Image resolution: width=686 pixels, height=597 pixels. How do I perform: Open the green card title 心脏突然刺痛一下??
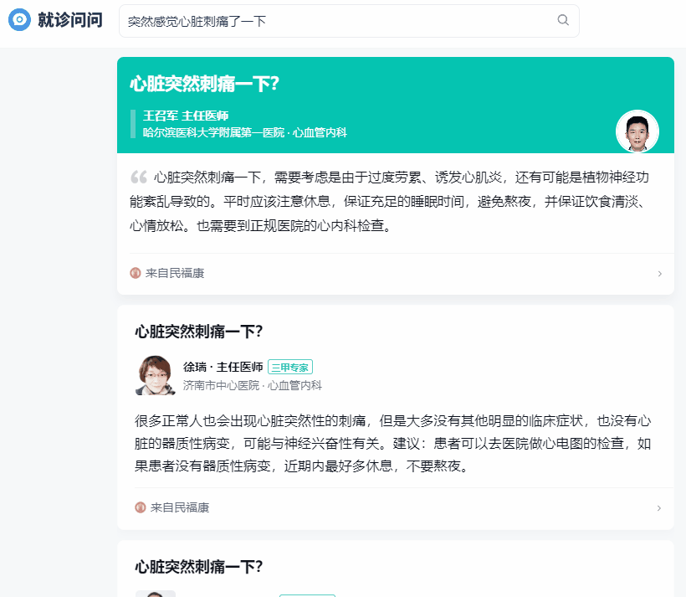tap(204, 84)
